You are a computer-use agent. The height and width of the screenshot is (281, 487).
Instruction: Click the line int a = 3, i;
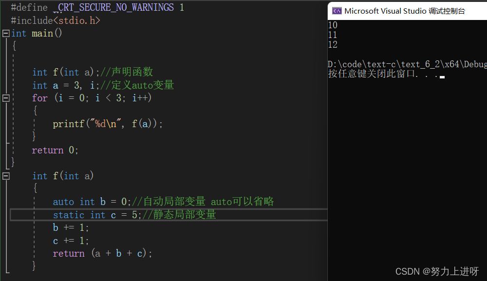click(x=66, y=85)
